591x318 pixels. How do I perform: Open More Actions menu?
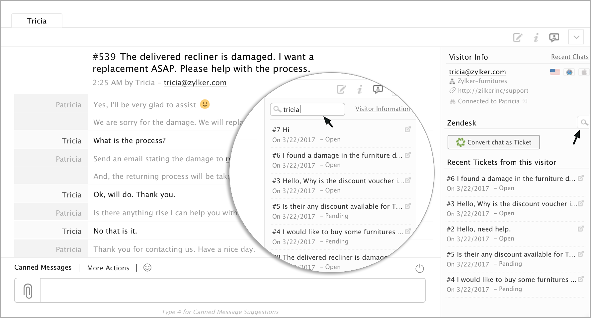[108, 268]
